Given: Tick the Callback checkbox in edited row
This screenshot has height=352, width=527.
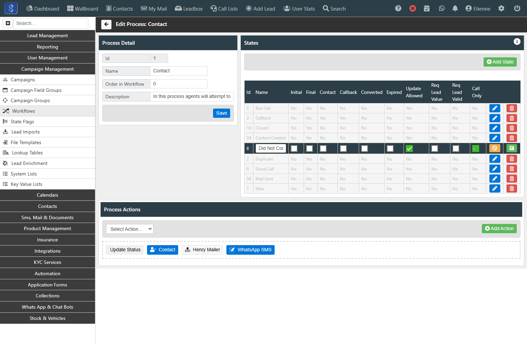Looking at the screenshot, I should pyautogui.click(x=343, y=149).
